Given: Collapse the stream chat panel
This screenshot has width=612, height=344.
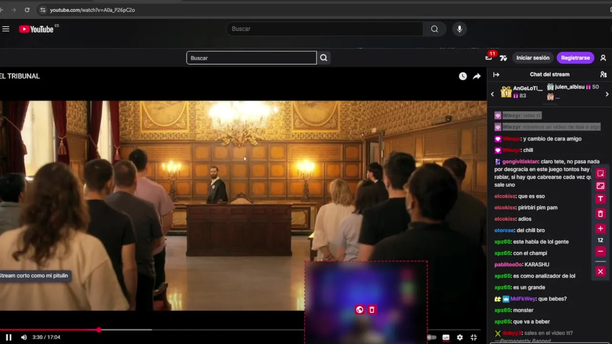Looking at the screenshot, I should point(496,75).
